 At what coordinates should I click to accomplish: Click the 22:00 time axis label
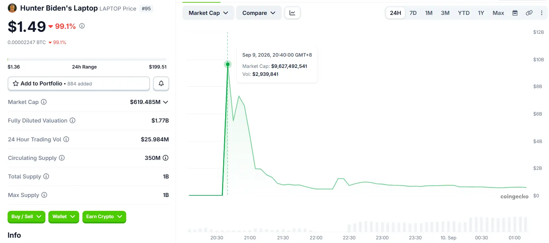click(x=316, y=238)
